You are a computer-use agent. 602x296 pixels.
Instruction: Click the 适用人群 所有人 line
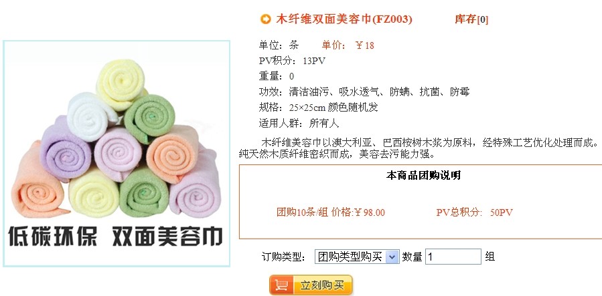point(299,124)
